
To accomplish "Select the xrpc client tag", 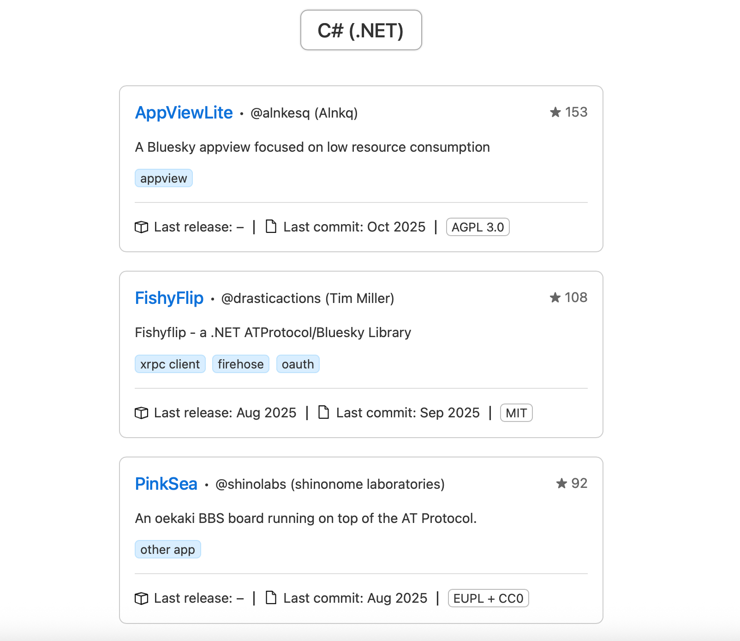I will [x=170, y=364].
